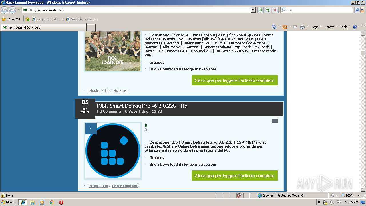This screenshot has width=366, height=206.
Task: Expand the address bar dropdown arrow
Action: click(253, 10)
